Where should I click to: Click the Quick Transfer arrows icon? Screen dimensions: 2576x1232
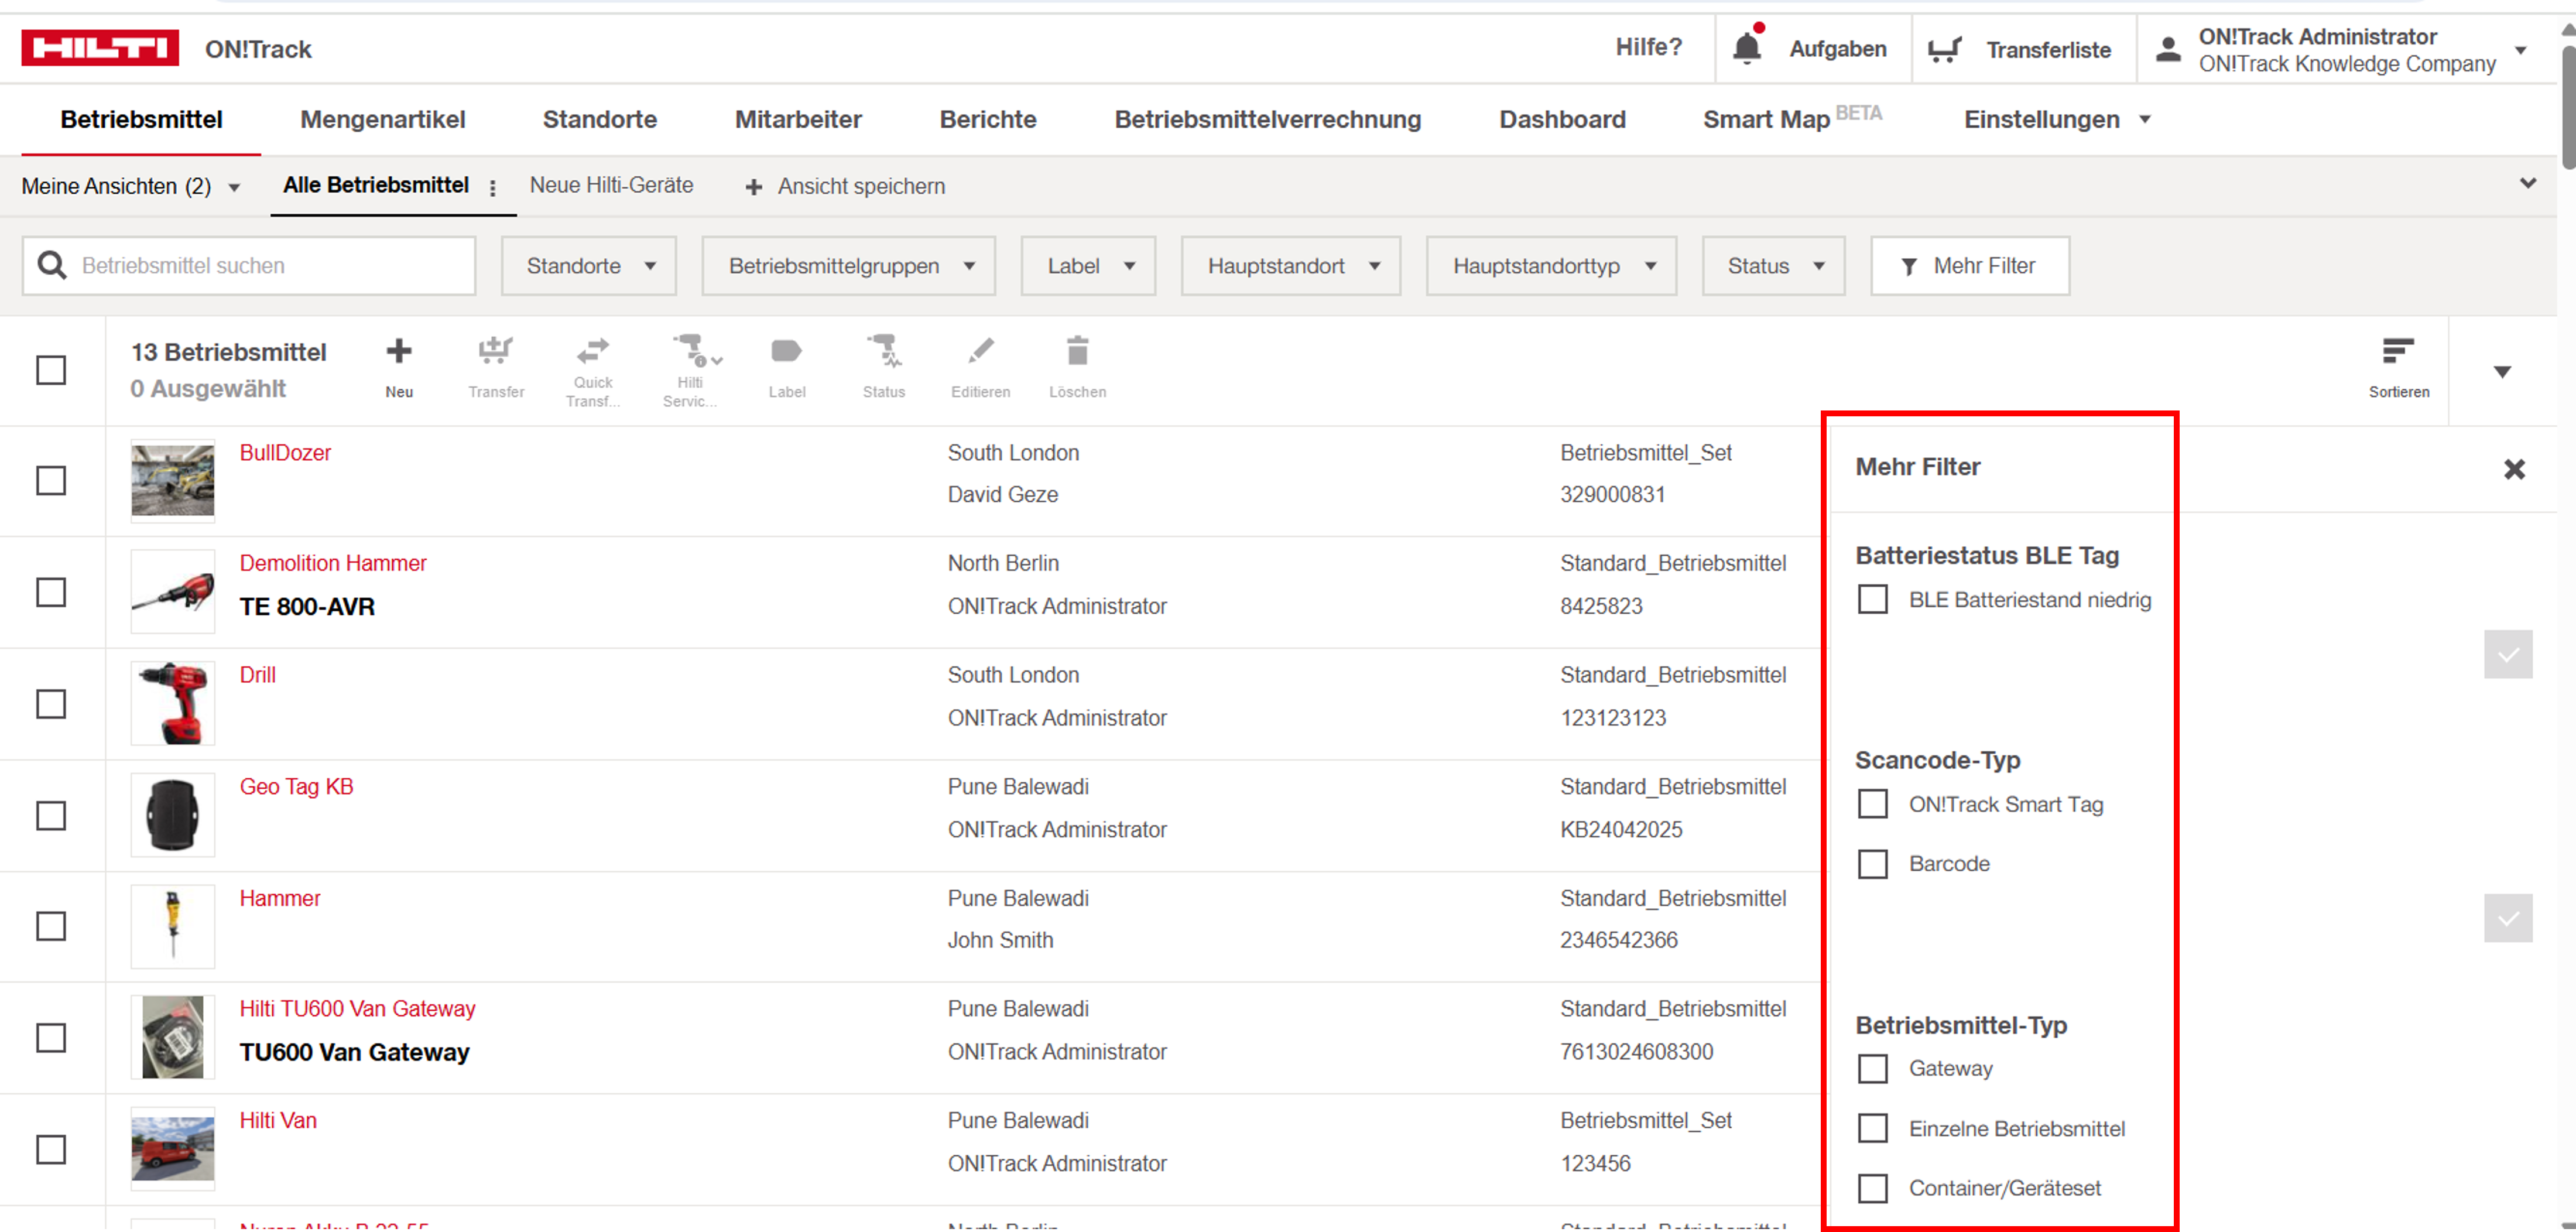(x=593, y=350)
